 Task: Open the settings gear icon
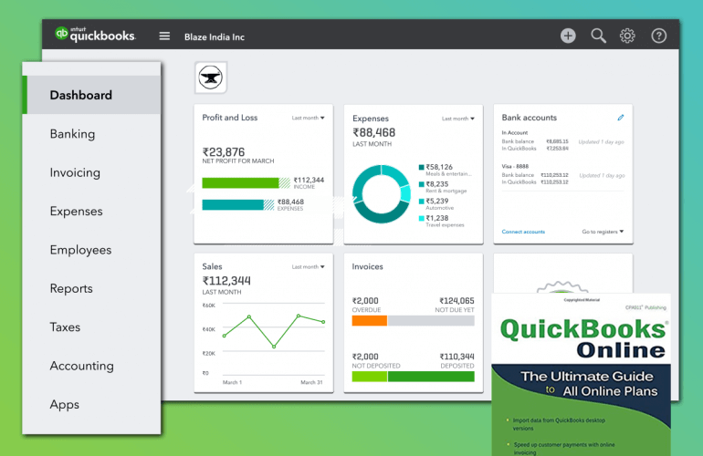627,36
